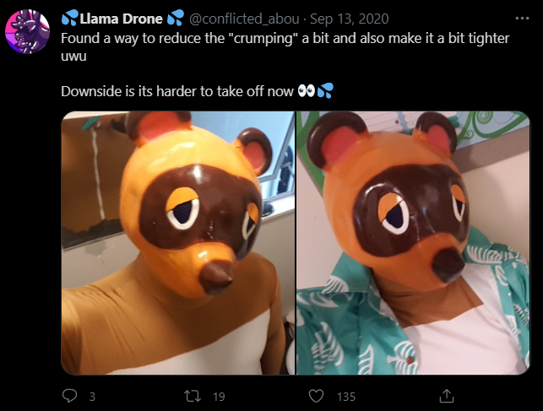The height and width of the screenshot is (411, 543).
Task: Retweet this post using the retweet icon
Action: pos(193,396)
